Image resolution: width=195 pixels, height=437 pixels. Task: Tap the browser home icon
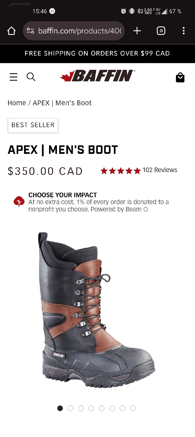pyautogui.click(x=11, y=31)
